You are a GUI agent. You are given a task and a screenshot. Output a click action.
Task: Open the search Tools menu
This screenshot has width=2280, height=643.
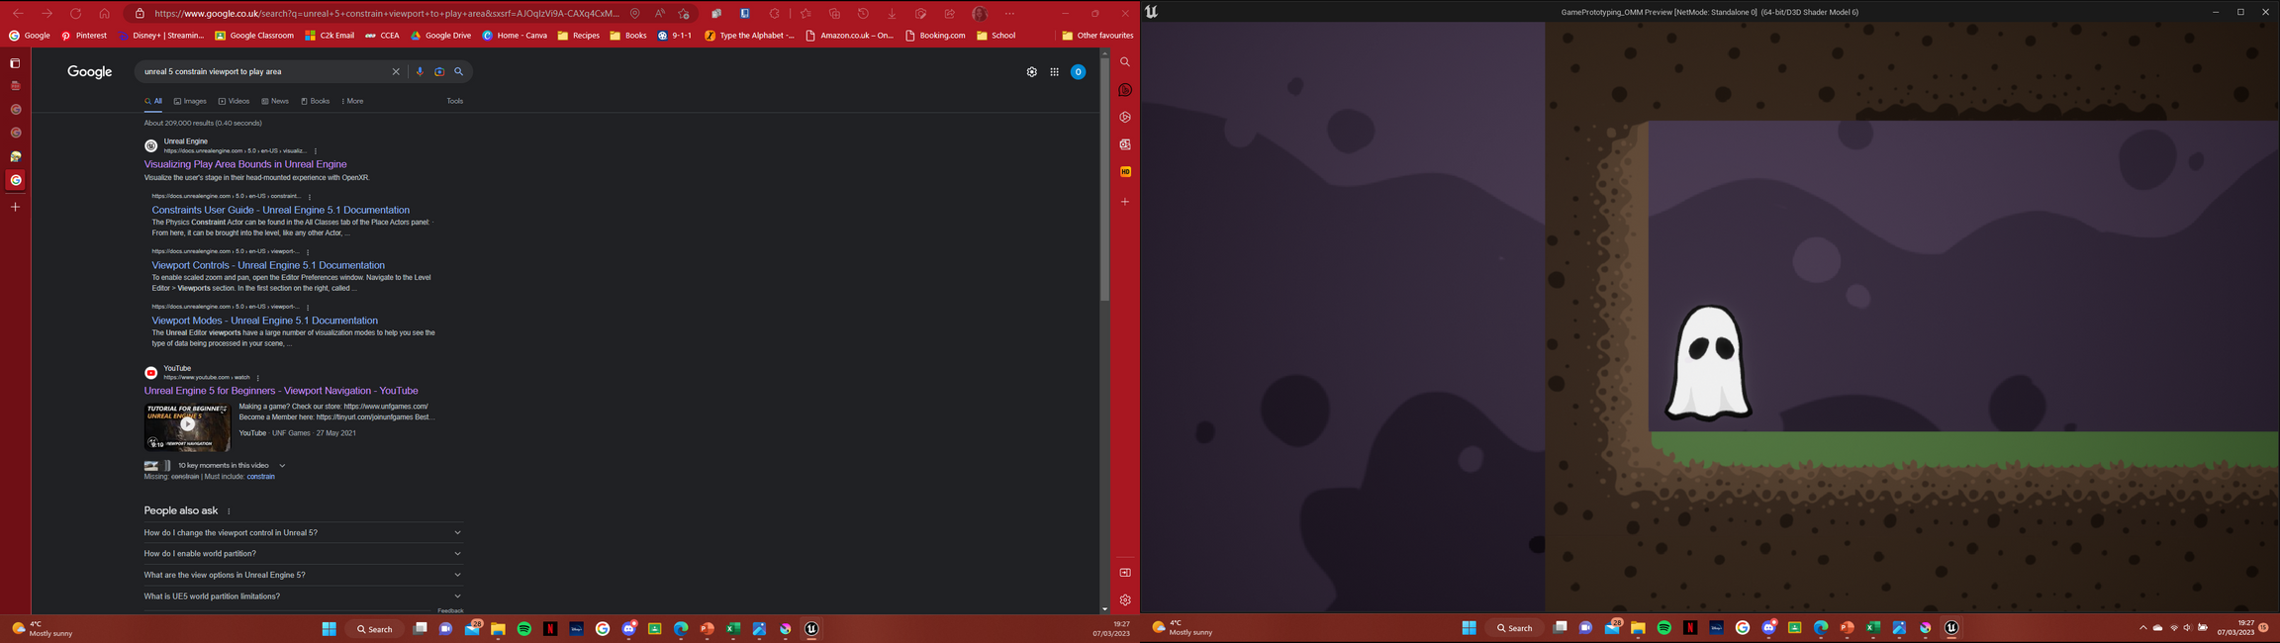click(x=455, y=101)
